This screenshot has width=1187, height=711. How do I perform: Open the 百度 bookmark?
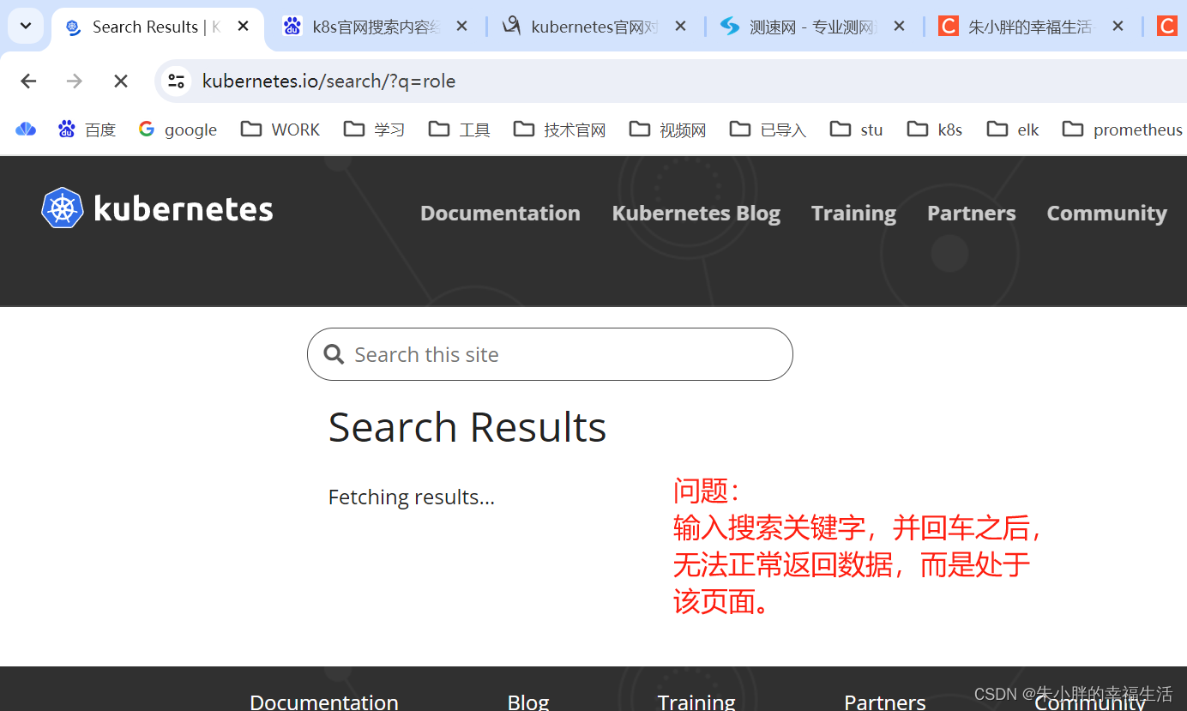[87, 130]
